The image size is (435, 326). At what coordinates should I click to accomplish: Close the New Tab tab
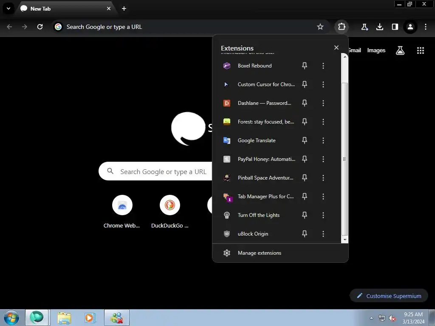click(108, 8)
